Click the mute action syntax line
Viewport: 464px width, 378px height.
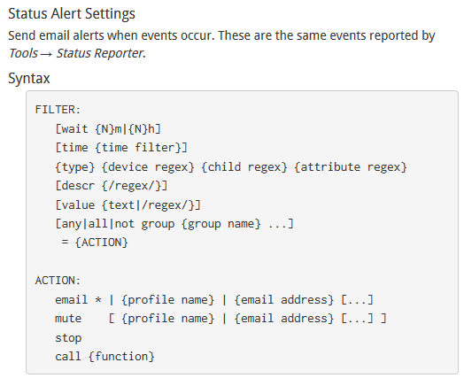[220, 319]
